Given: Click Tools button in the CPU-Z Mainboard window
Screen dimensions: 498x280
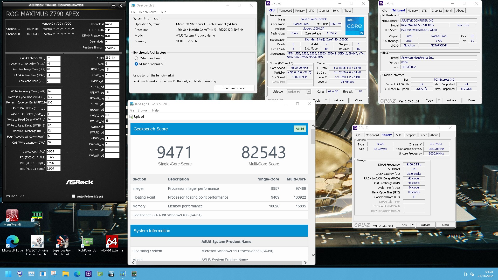Looking at the screenshot, I should coord(429,100).
